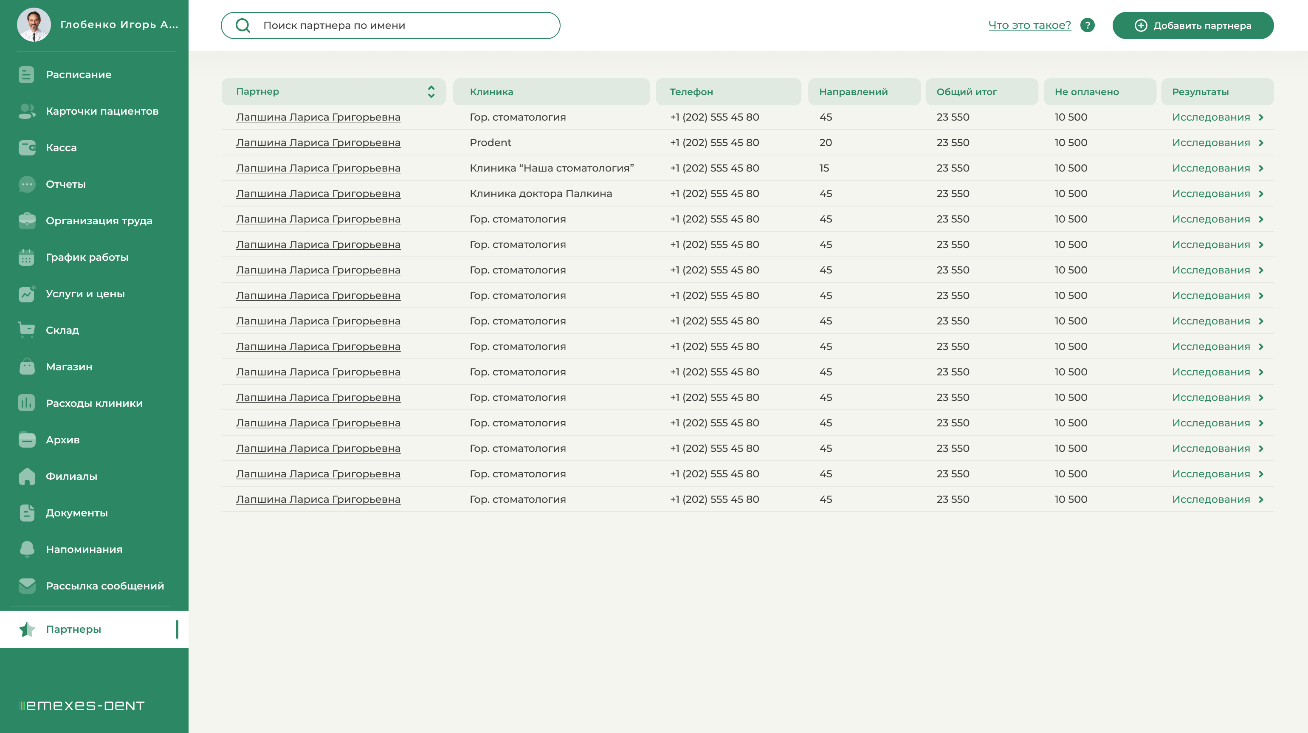
Task: Open the Архив menu label
Action: point(62,440)
